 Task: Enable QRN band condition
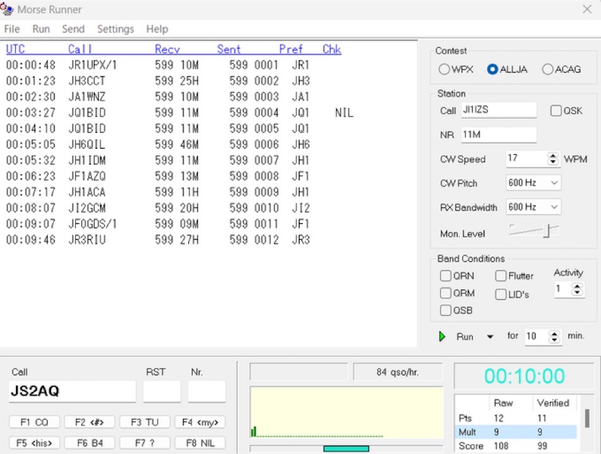coord(445,275)
